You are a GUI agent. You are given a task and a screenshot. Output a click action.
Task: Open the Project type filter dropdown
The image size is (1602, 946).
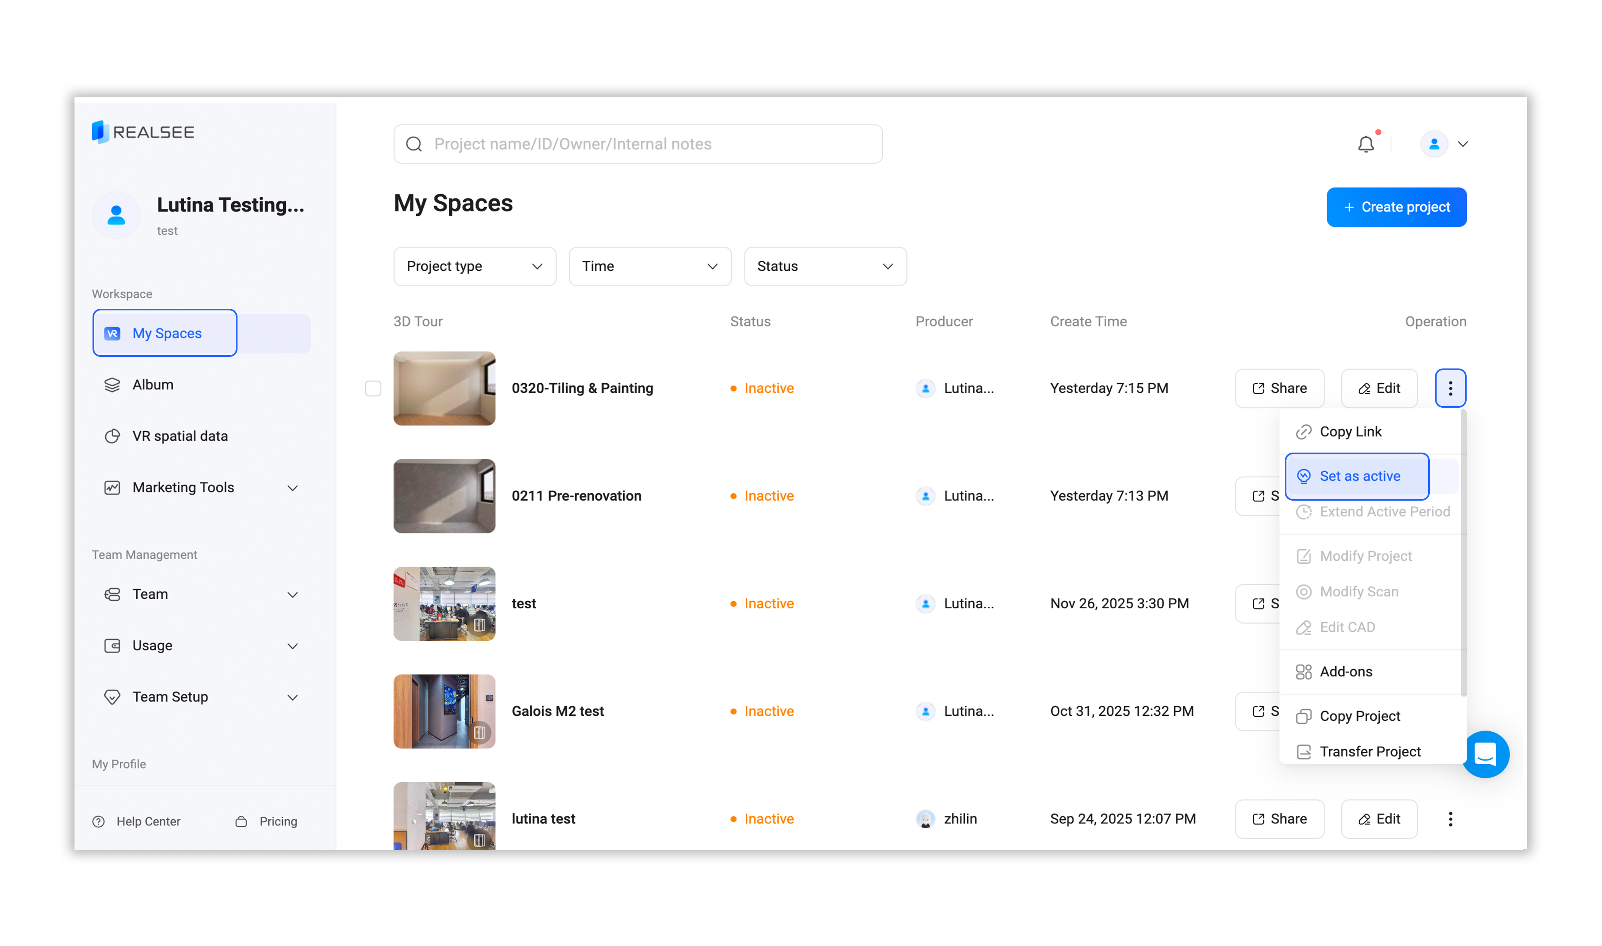tap(474, 266)
